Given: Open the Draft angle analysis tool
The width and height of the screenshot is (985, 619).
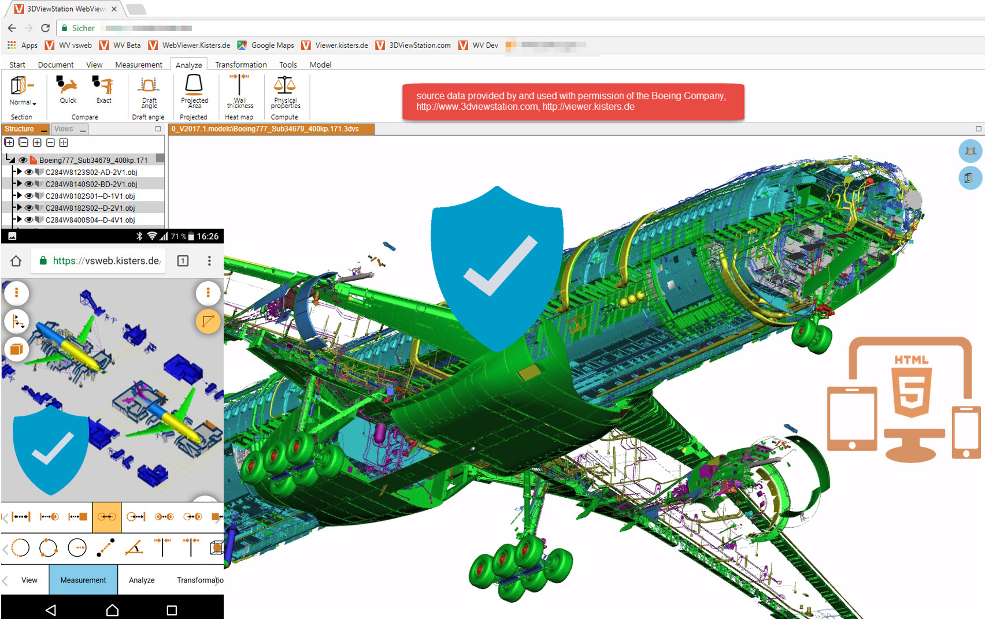Looking at the screenshot, I should point(149,85).
